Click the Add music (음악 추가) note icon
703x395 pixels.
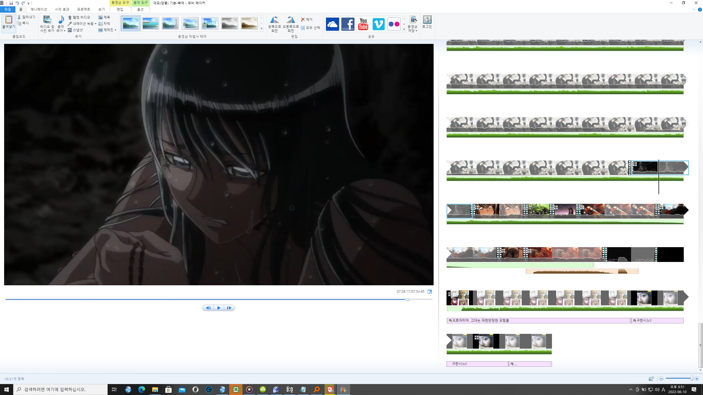(61, 19)
